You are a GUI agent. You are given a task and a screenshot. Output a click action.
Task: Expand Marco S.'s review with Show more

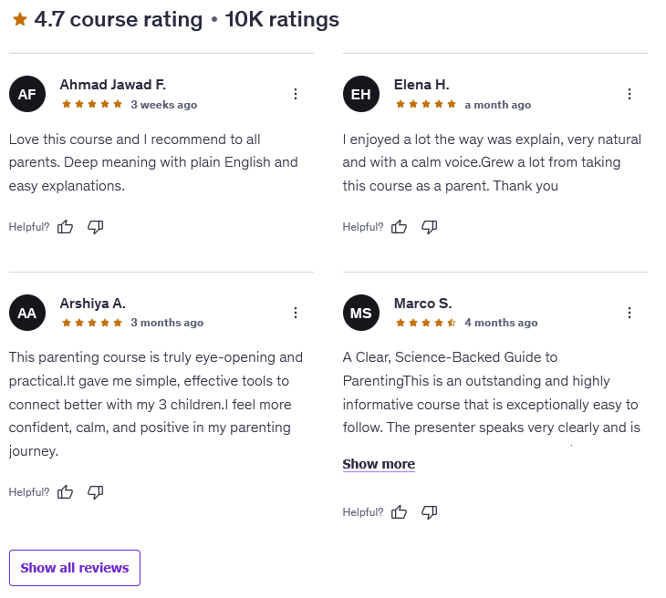[379, 464]
